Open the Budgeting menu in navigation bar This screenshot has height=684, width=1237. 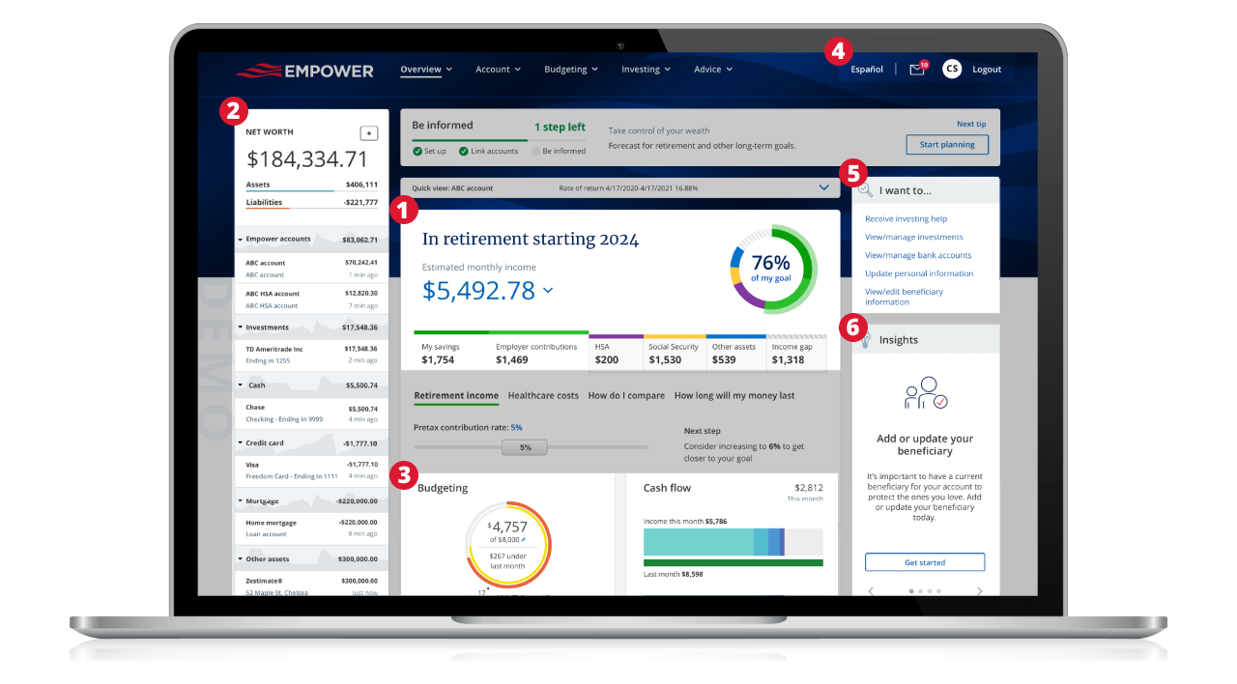click(570, 70)
